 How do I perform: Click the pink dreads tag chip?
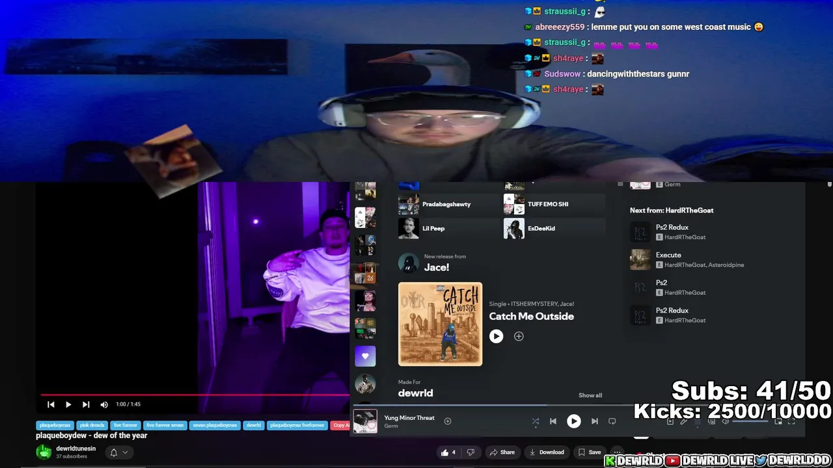(x=92, y=425)
